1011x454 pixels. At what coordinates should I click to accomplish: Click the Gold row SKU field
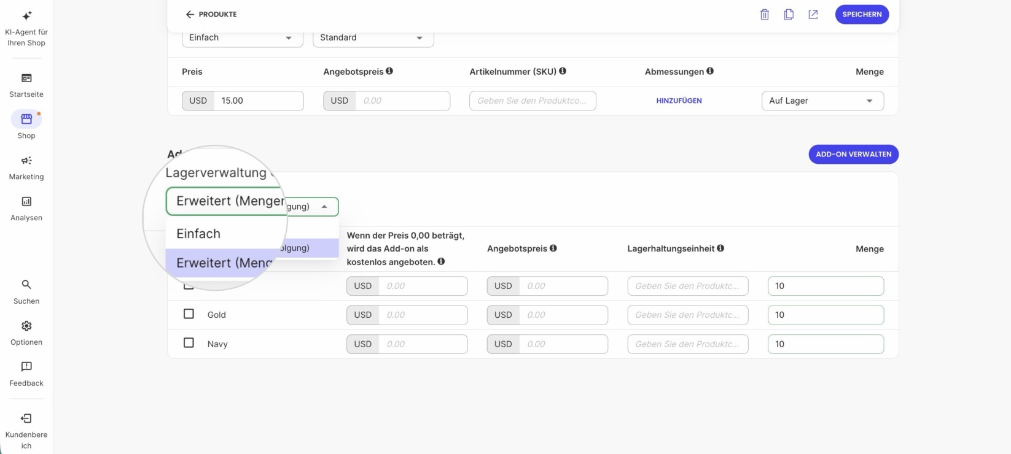[688, 315]
